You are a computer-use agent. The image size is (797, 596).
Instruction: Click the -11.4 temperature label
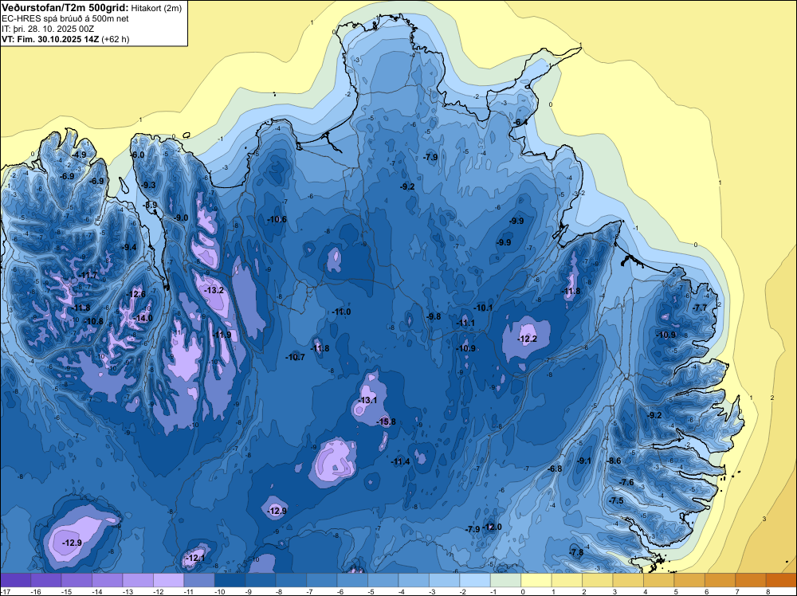pos(401,462)
